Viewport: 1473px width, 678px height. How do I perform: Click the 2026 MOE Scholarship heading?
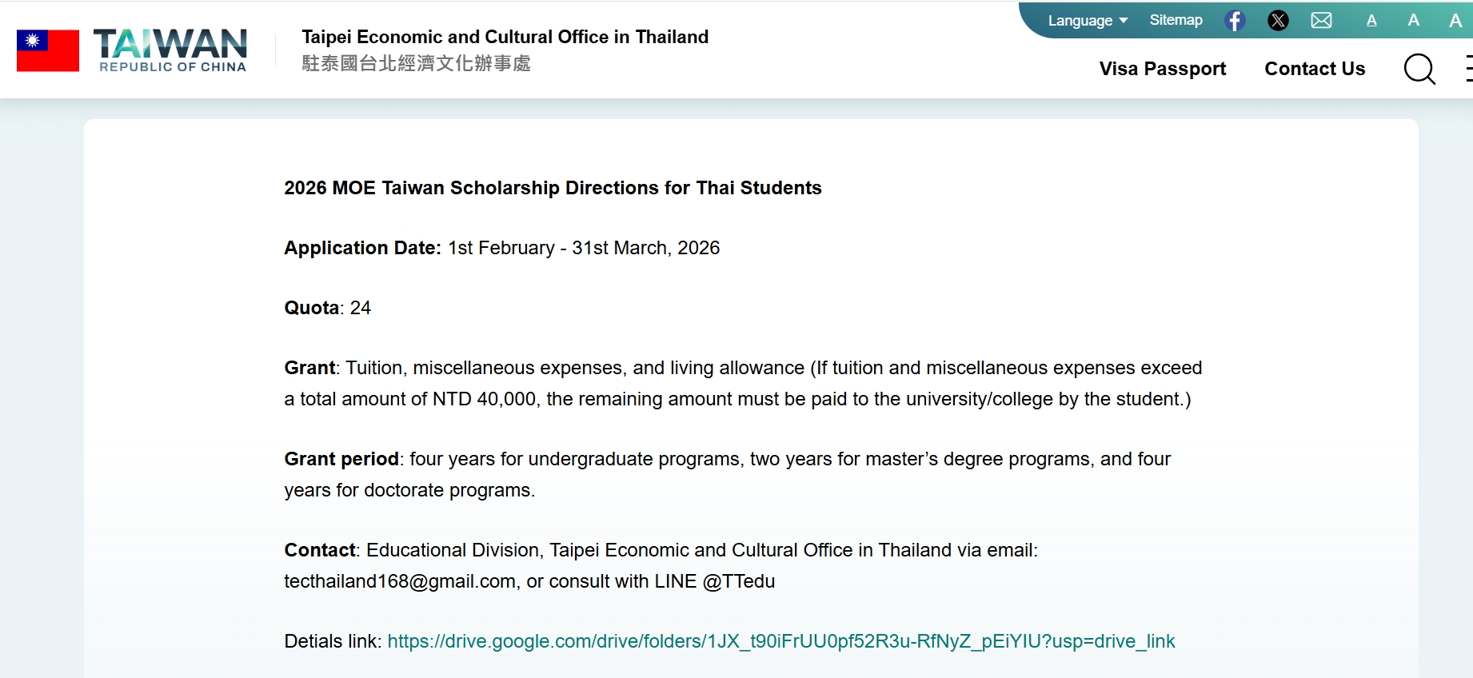point(553,188)
